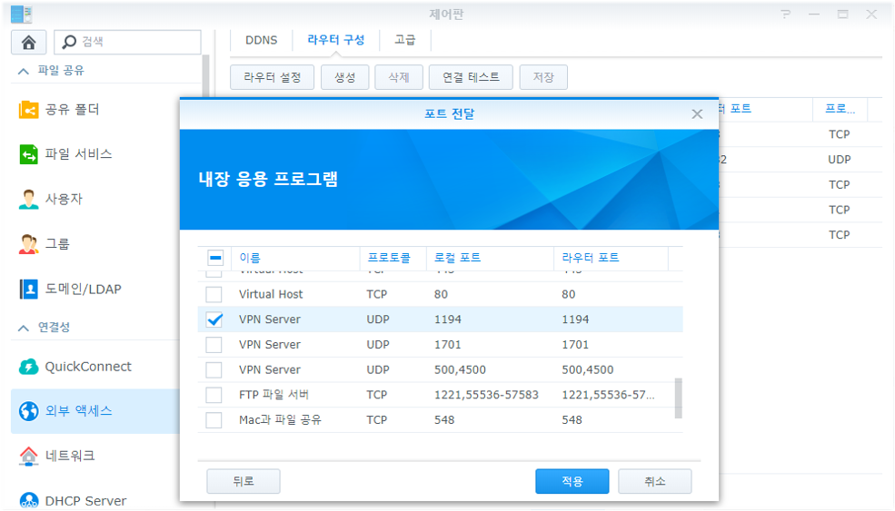The height and width of the screenshot is (511, 895).
Task: Click the 검색 search input field
Action: click(x=128, y=42)
